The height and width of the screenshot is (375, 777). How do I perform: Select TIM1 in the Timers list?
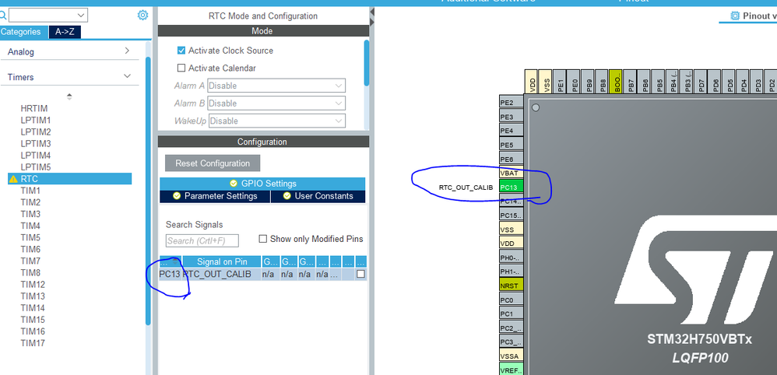(x=30, y=191)
